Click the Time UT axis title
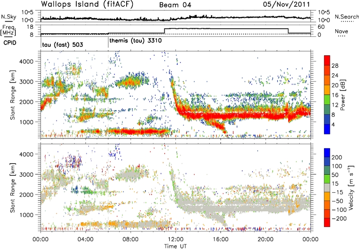This screenshot has height=249, width=359. point(175,246)
